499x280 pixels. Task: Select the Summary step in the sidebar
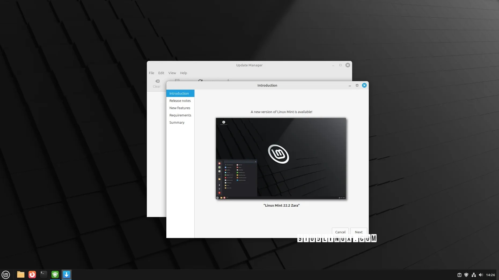tap(177, 122)
